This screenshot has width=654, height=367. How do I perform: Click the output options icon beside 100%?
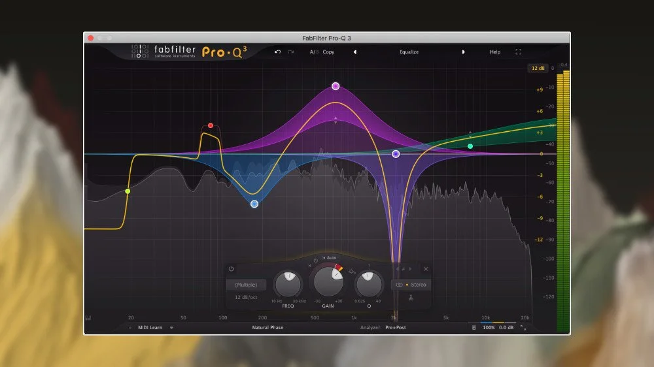[x=473, y=328]
